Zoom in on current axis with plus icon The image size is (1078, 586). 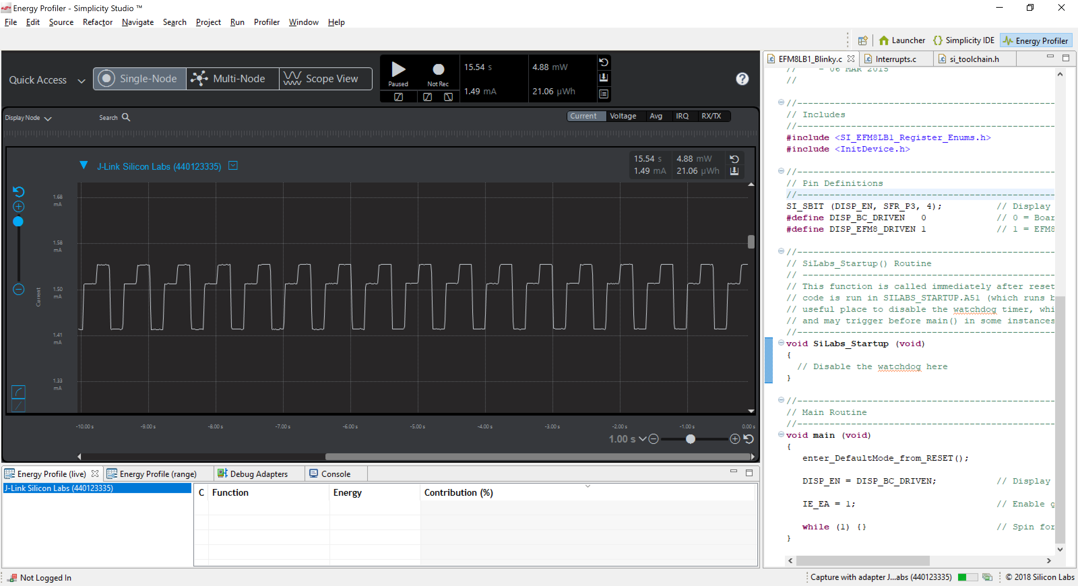(19, 206)
